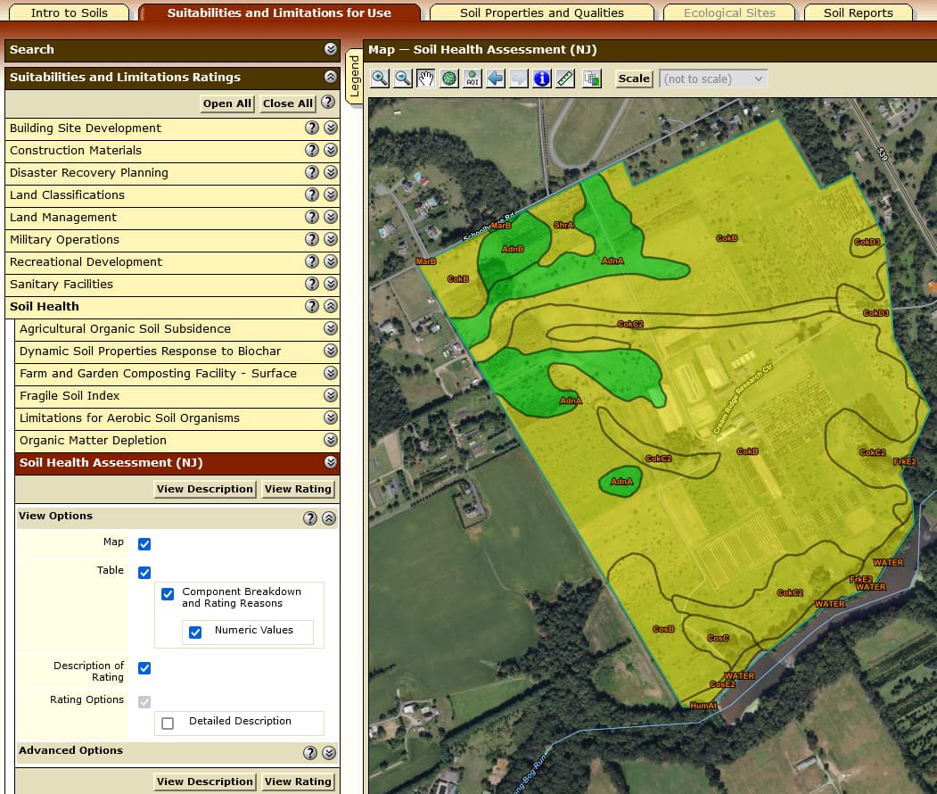Switch to Soil Properties and Qualities tab
The height and width of the screenshot is (794, 937).
pyautogui.click(x=541, y=12)
